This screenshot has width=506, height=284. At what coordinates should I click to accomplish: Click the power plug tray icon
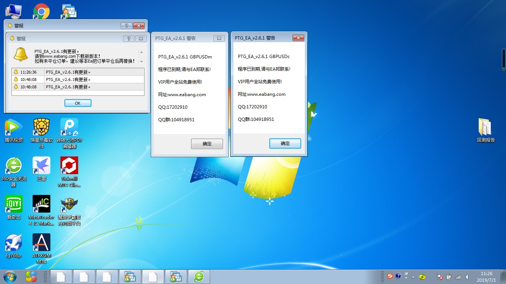(449, 277)
